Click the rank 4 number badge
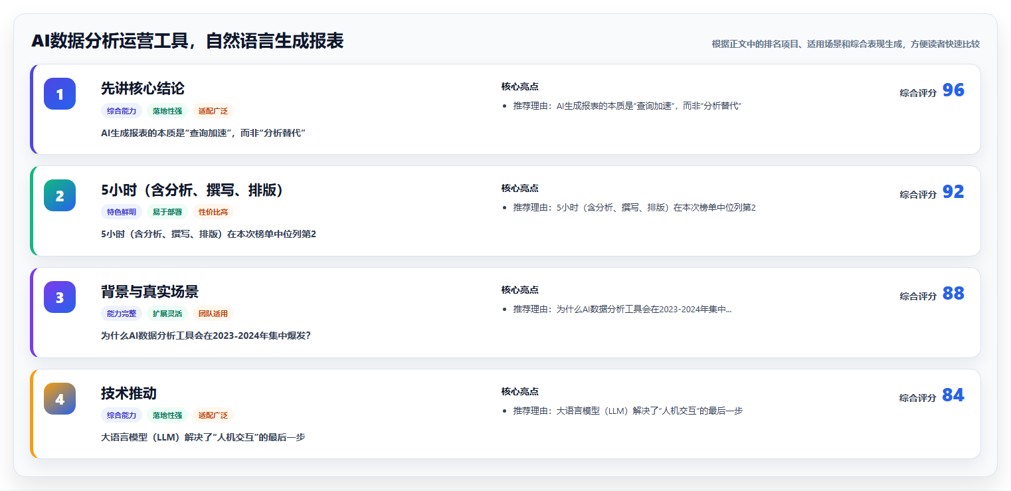Screen dimensions: 1011x491 60,399
